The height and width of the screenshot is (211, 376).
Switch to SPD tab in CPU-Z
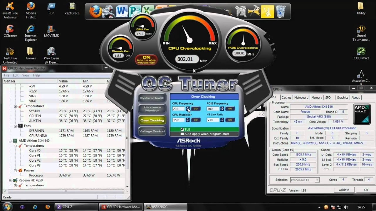click(328, 98)
